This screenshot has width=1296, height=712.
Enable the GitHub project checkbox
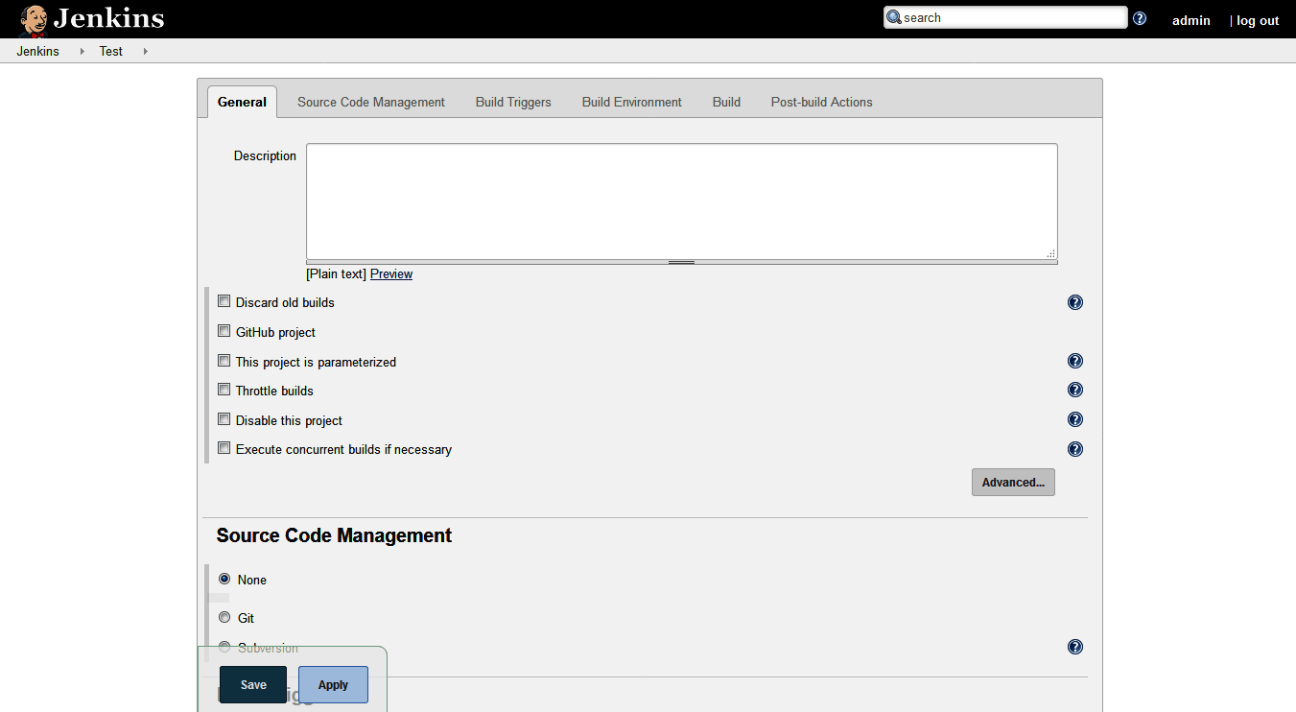pos(224,330)
